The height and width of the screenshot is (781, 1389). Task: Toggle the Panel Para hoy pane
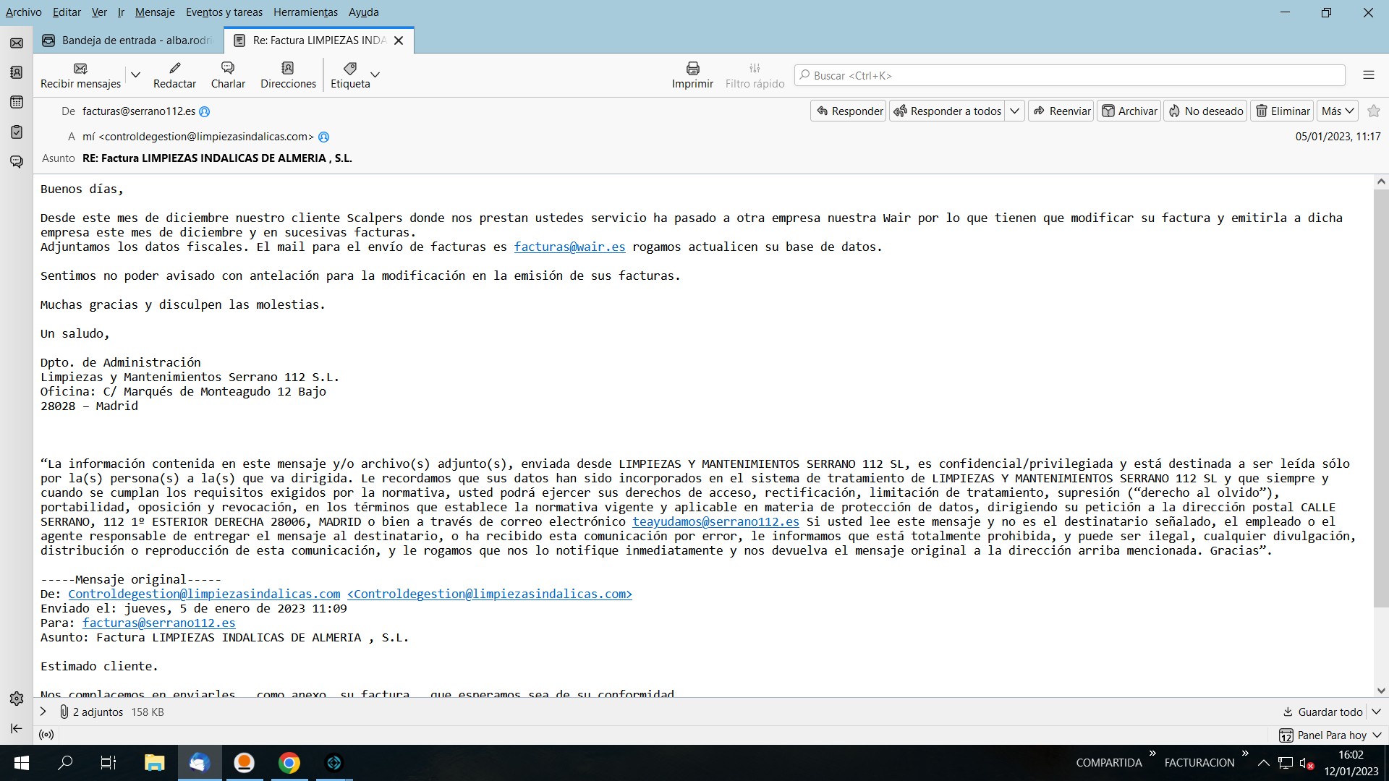pyautogui.click(x=1330, y=735)
